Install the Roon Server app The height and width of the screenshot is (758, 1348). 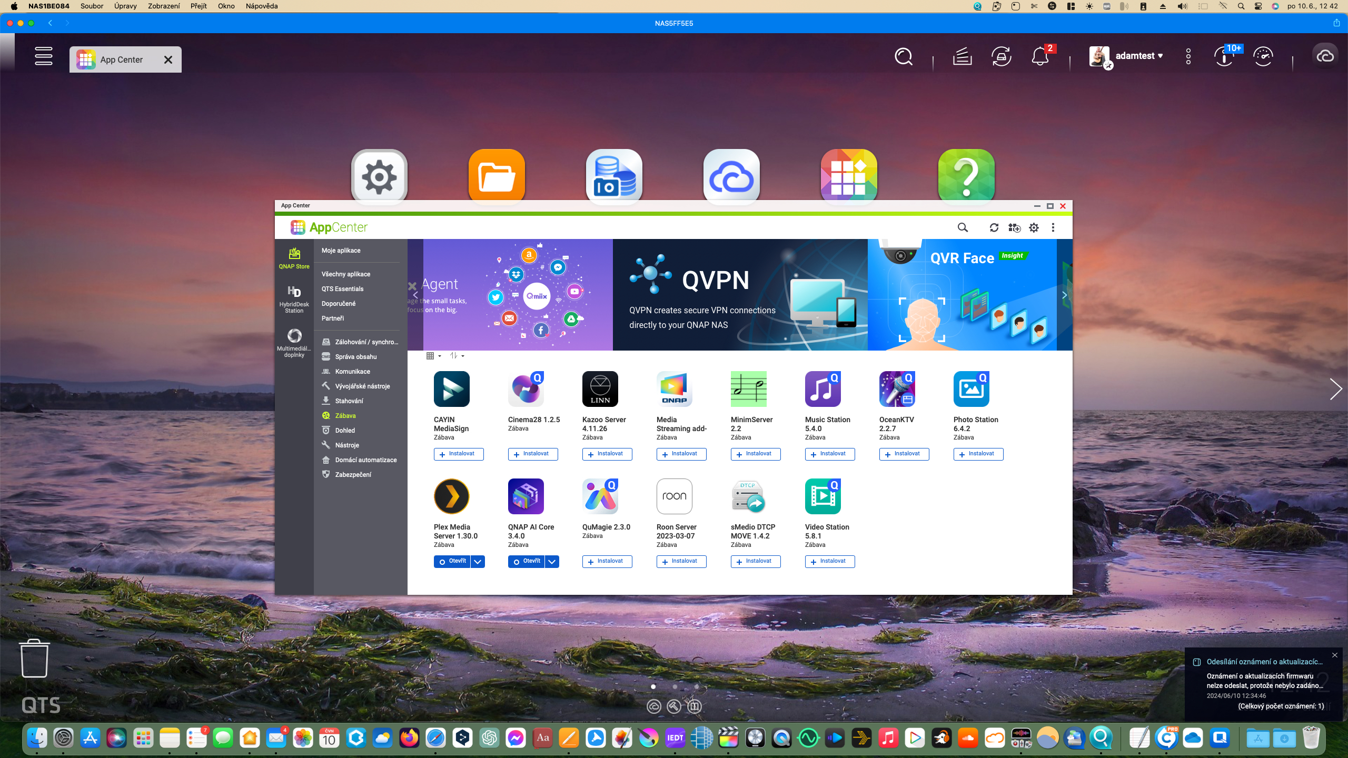681,561
